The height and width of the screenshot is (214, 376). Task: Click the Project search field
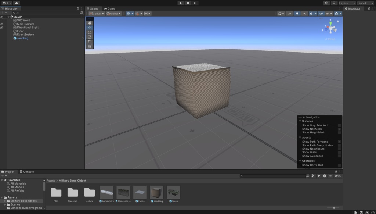coord(273,176)
